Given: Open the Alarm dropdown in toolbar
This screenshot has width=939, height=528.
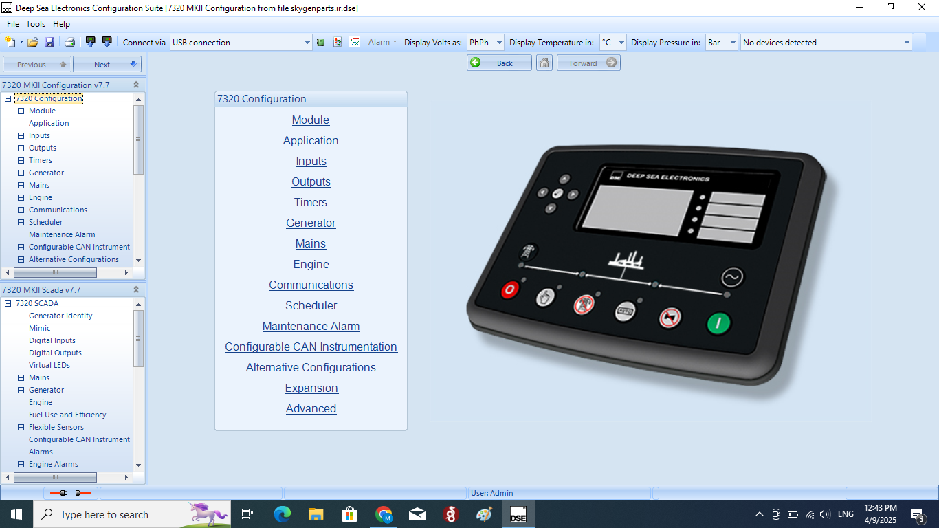Looking at the screenshot, I should click(x=383, y=42).
